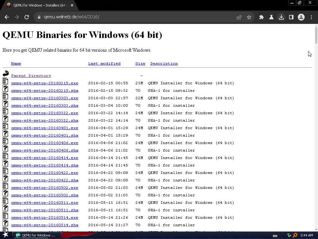This screenshot has height=239, width=318.
Task: Download qemu-w64-setup-20160514.exe
Action: click(45, 218)
